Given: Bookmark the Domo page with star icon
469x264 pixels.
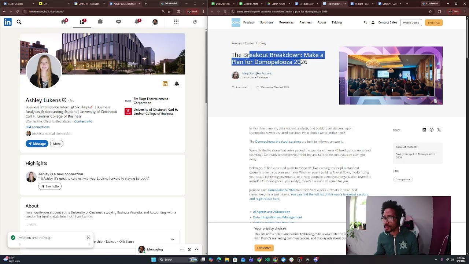Looking at the screenshot, I should 430,11.
